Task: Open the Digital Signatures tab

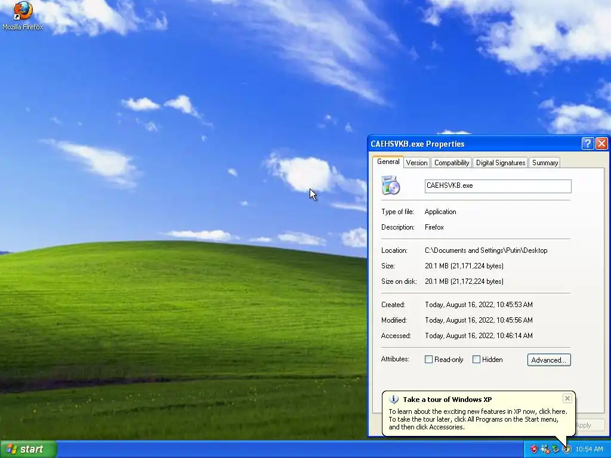Action: [501, 163]
